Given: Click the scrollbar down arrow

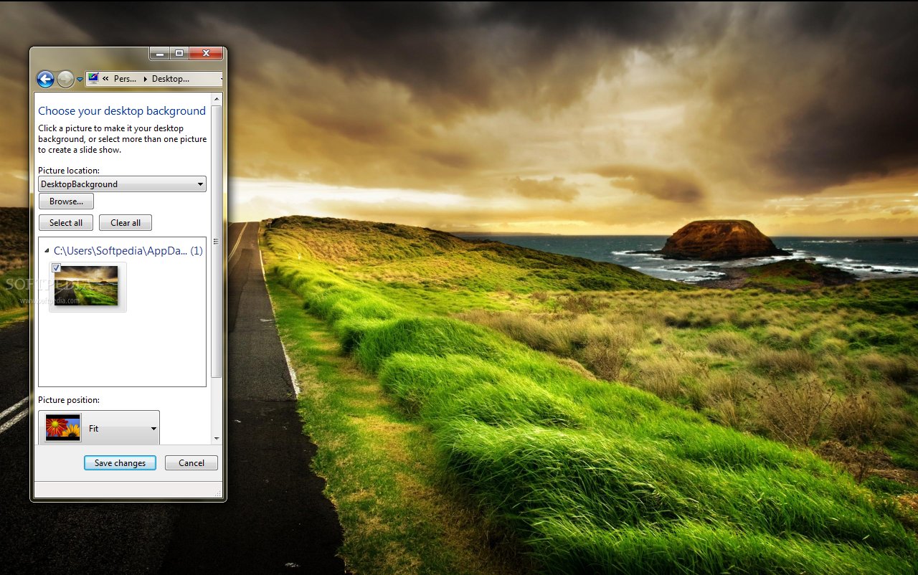Looking at the screenshot, I should (217, 439).
